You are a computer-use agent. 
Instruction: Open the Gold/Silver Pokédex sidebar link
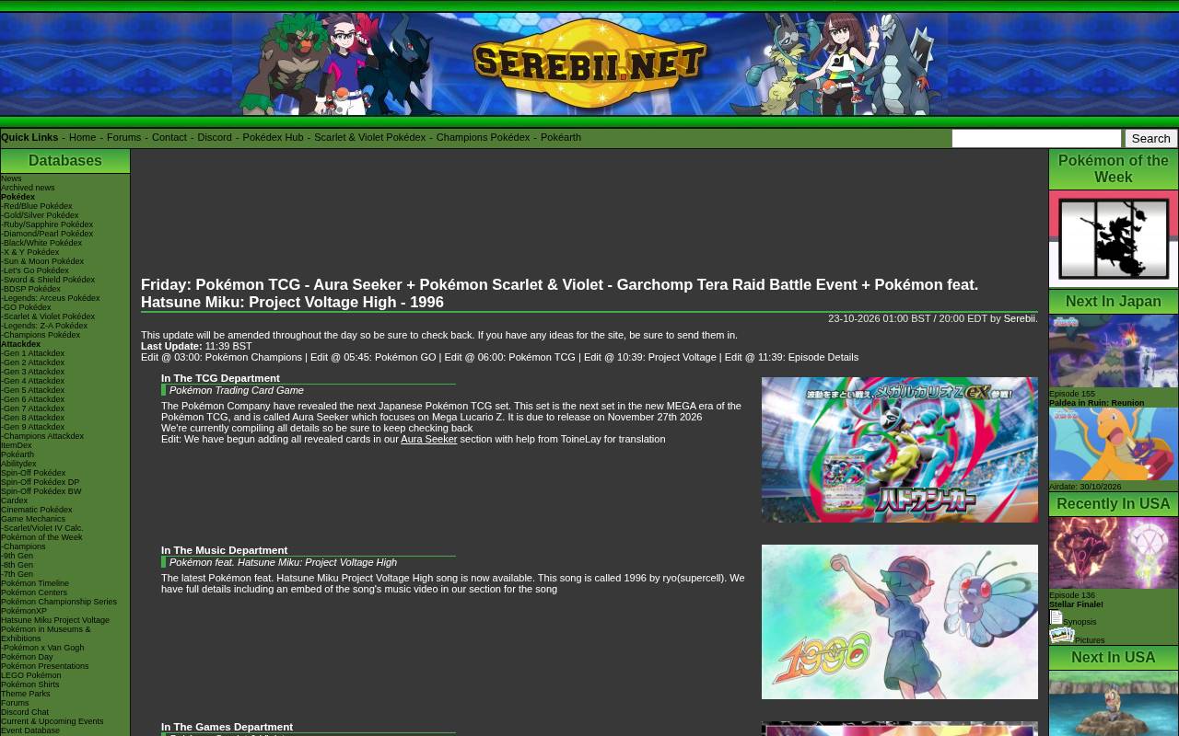pyautogui.click(x=40, y=215)
